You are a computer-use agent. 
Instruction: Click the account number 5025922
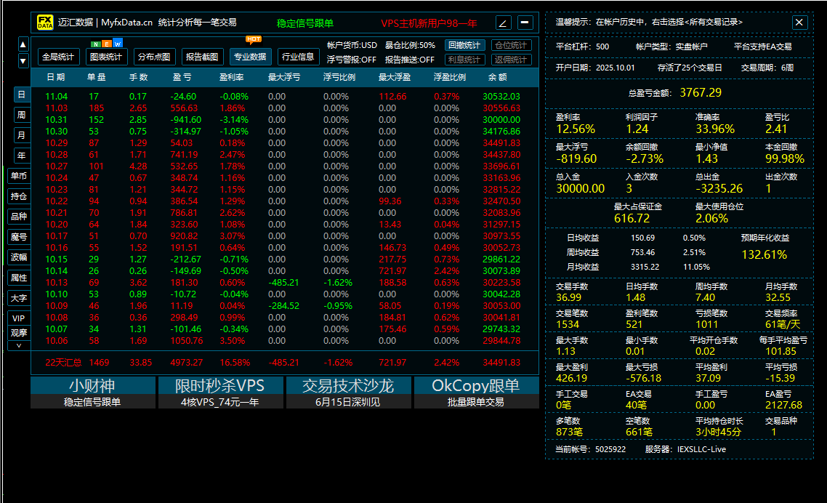(610, 449)
